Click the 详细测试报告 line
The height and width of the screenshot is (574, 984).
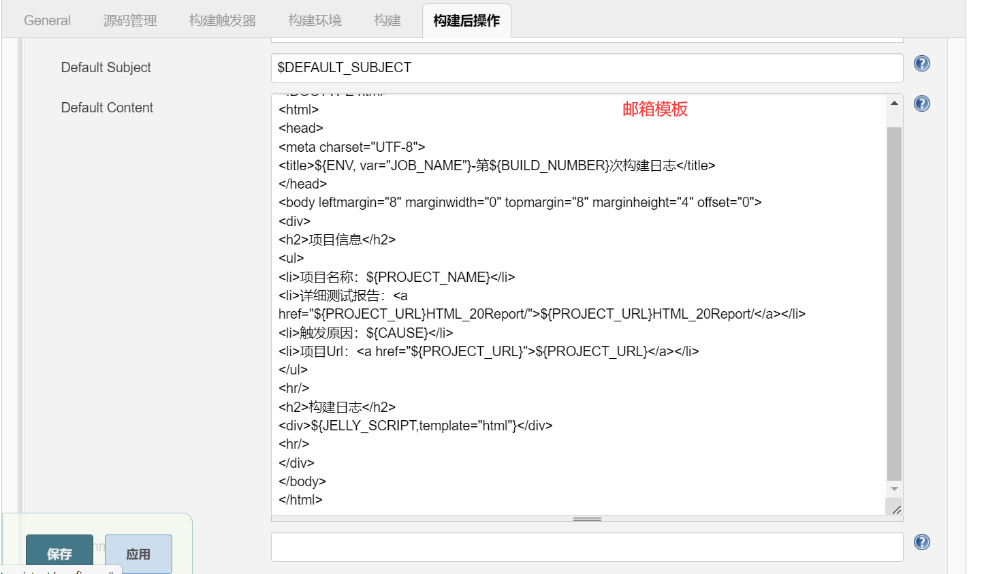[x=343, y=296]
